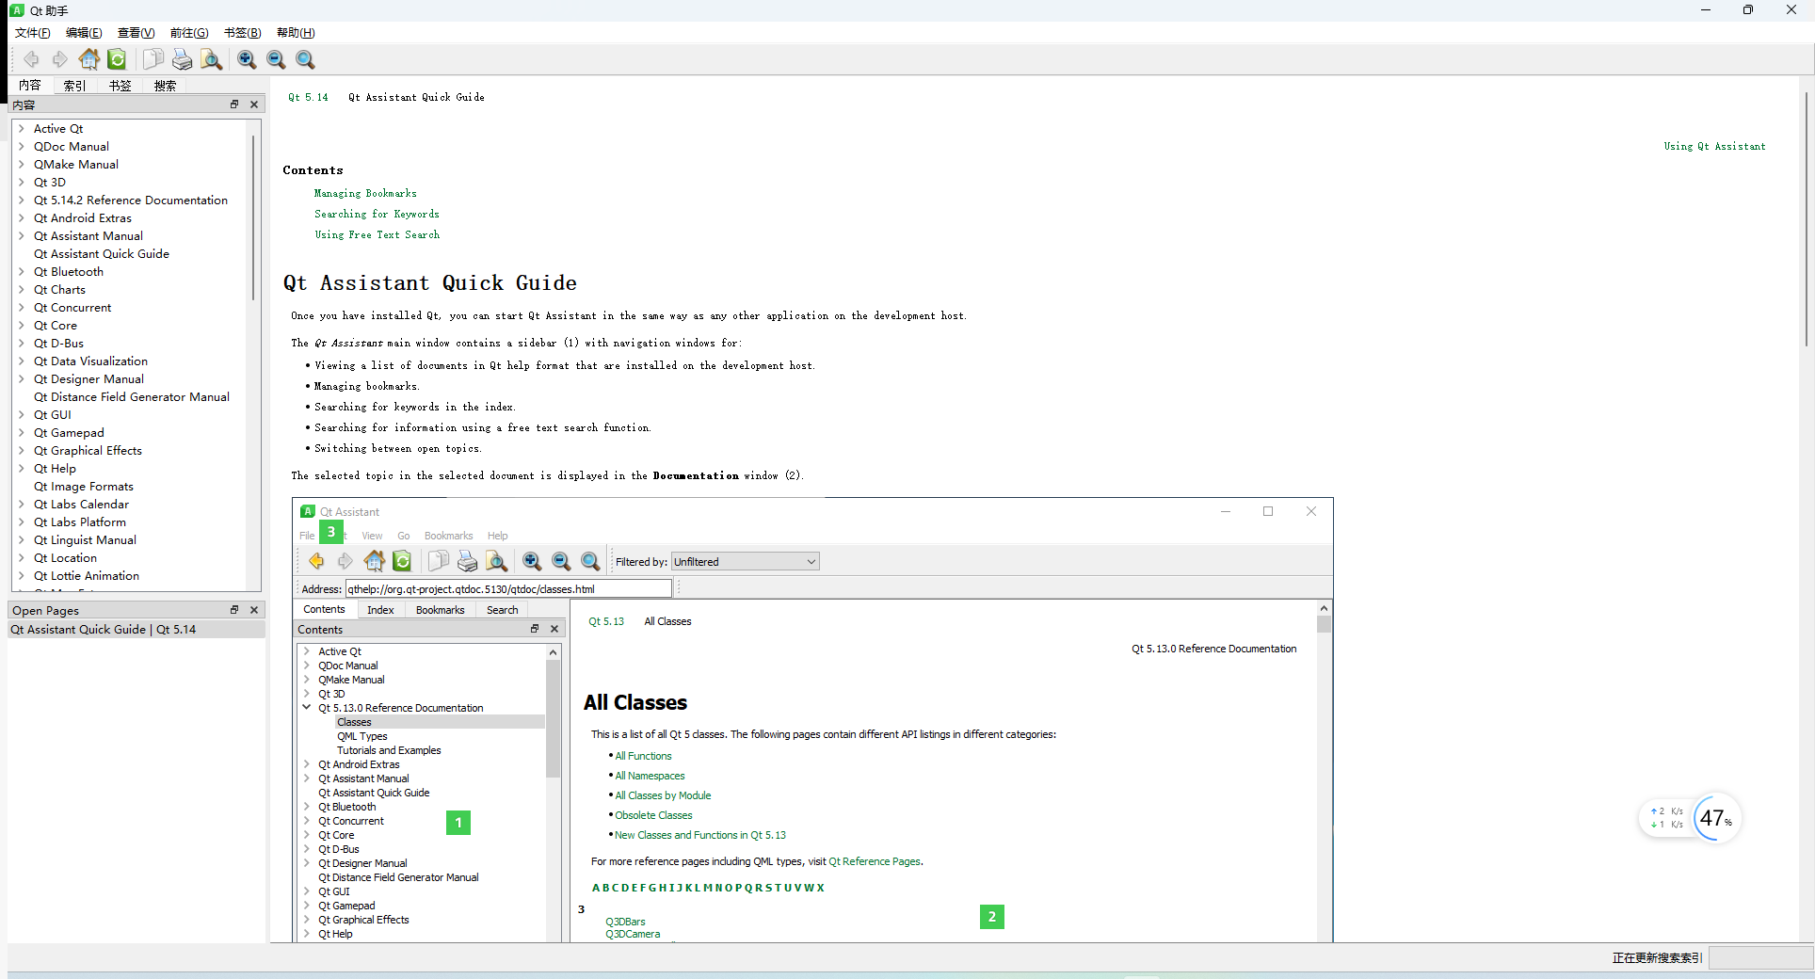Select Qt D-Bus in contents tree

click(58, 344)
